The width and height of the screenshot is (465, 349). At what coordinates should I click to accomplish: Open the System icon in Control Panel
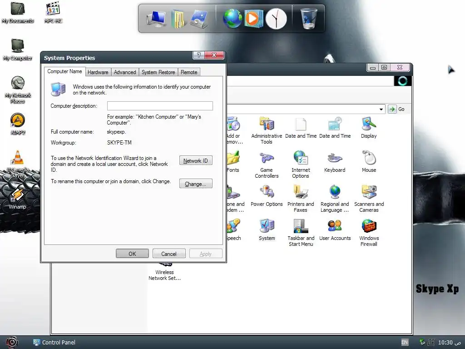[x=267, y=230]
